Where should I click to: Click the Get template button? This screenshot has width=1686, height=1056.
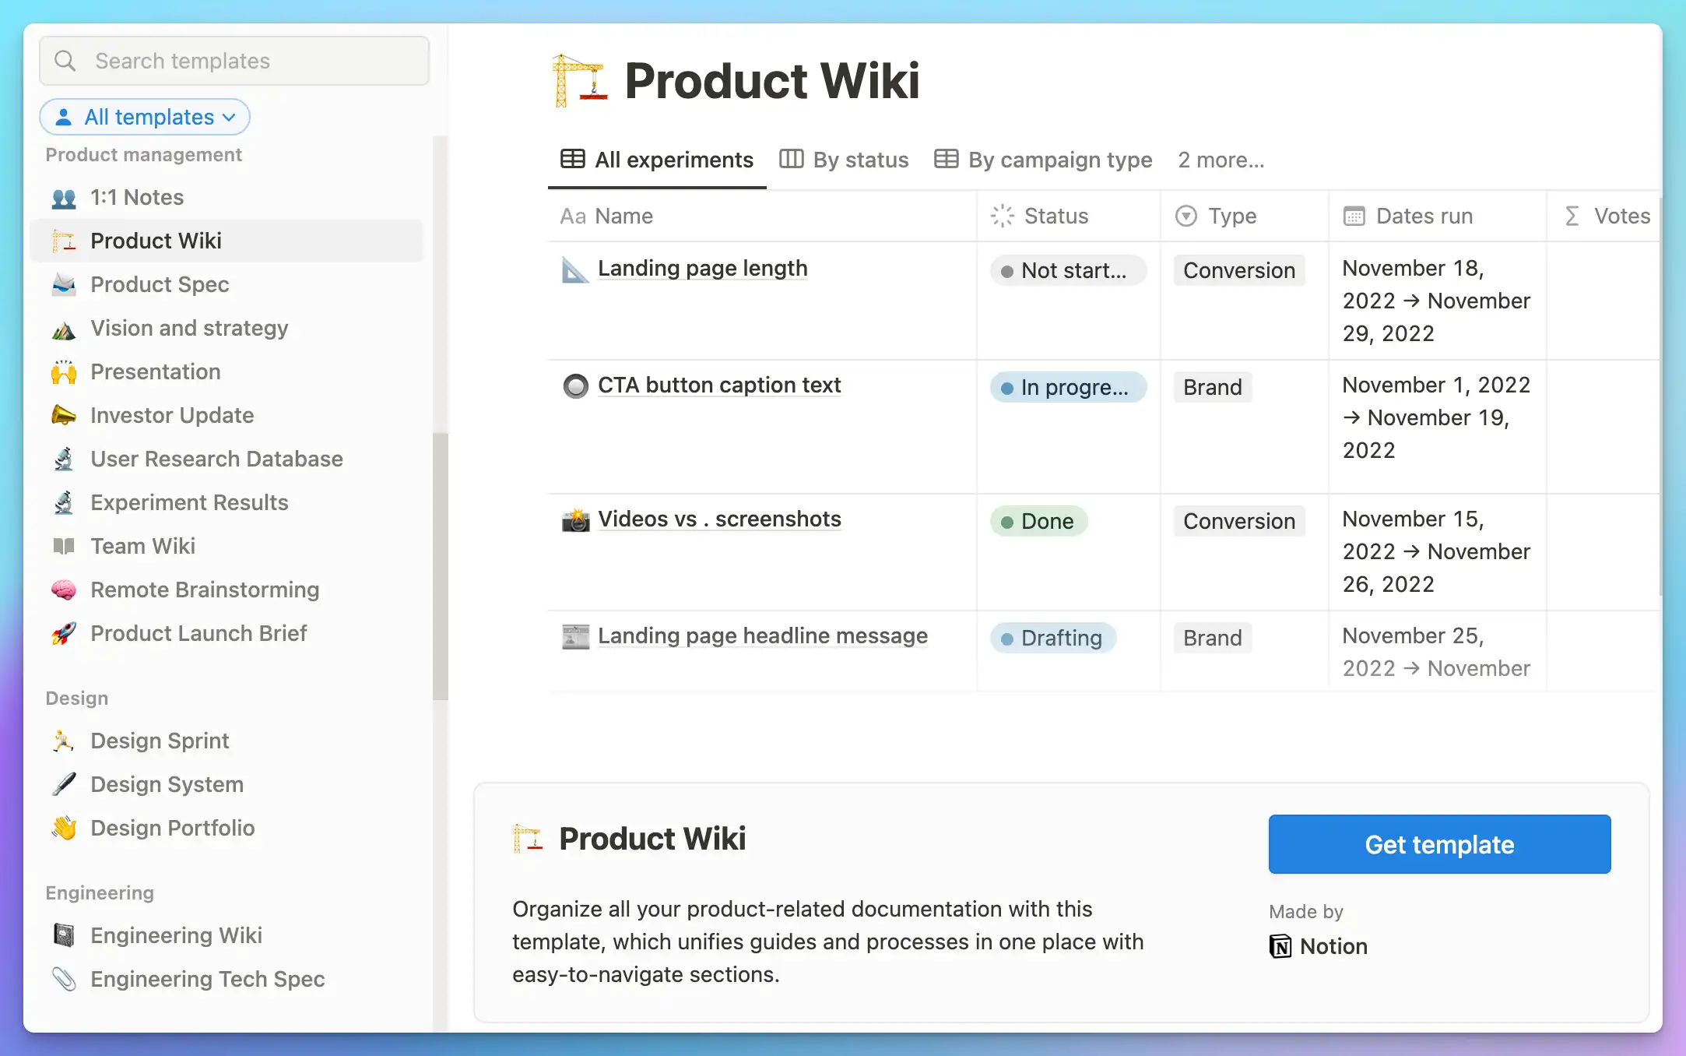pos(1439,844)
